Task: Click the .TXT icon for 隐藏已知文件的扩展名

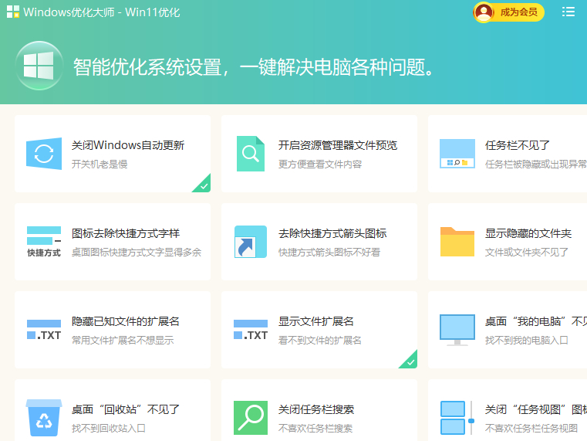Action: [44, 330]
